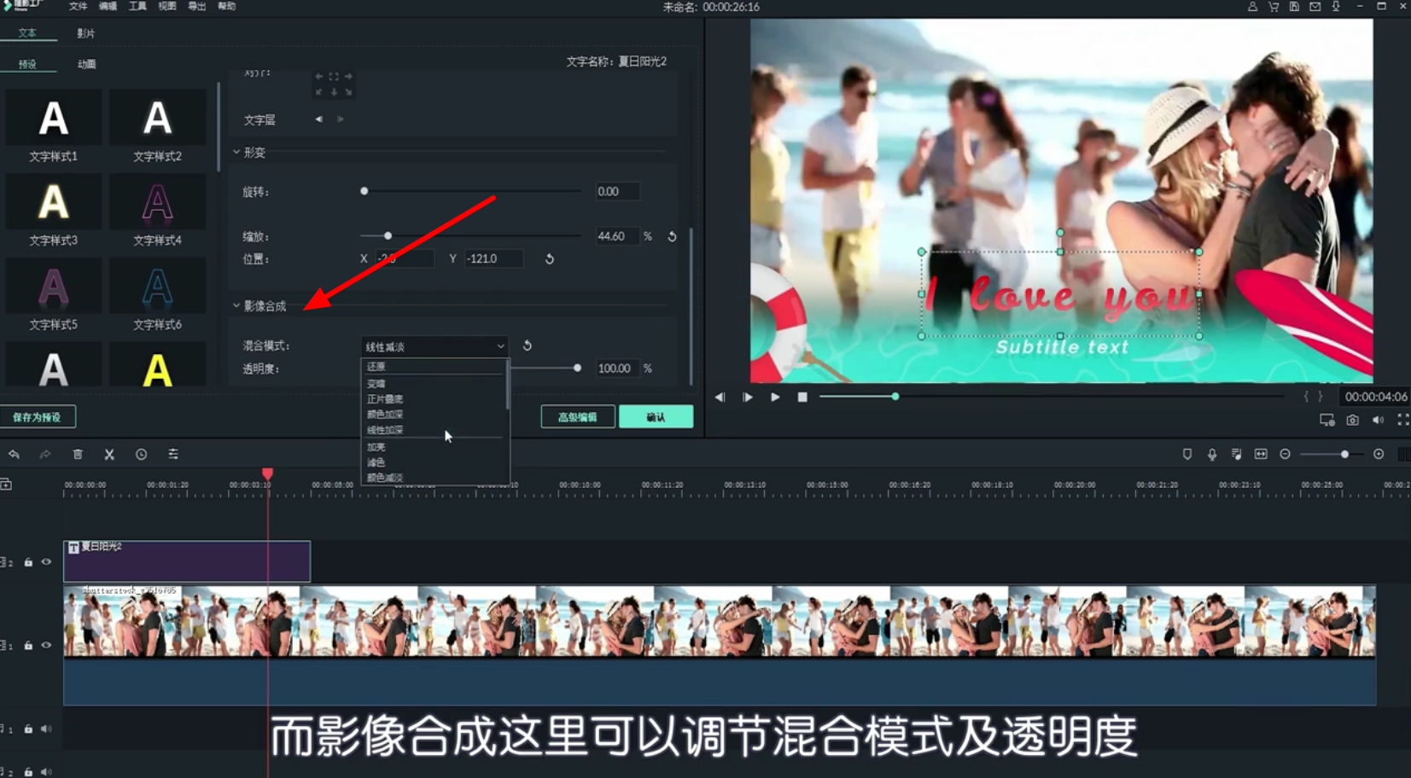The width and height of the screenshot is (1411, 778).
Task: Click the timeline zoom slider handle
Action: 1344,455
